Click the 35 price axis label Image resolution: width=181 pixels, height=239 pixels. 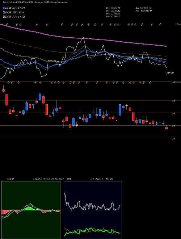click(x=174, y=139)
